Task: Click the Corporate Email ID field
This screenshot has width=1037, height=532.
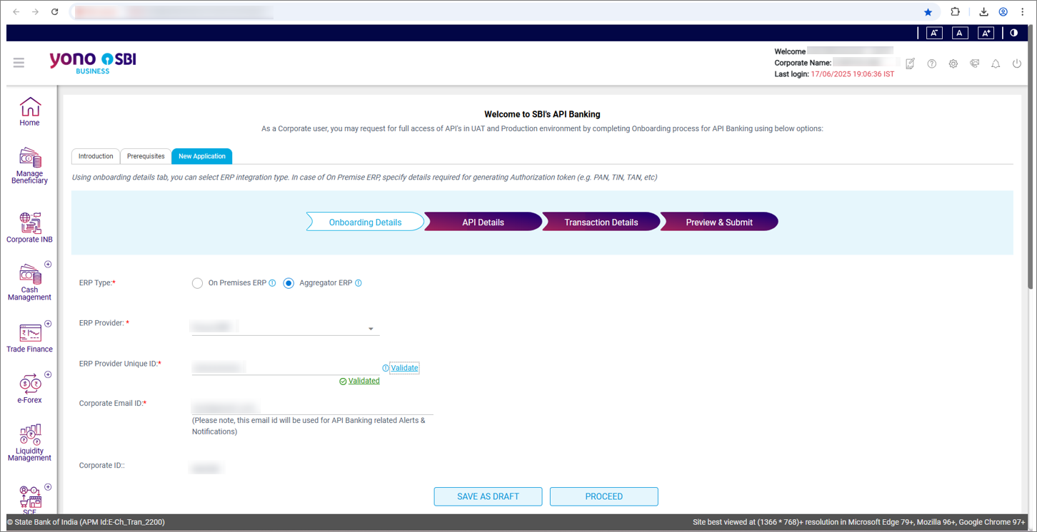Action: tap(312, 407)
